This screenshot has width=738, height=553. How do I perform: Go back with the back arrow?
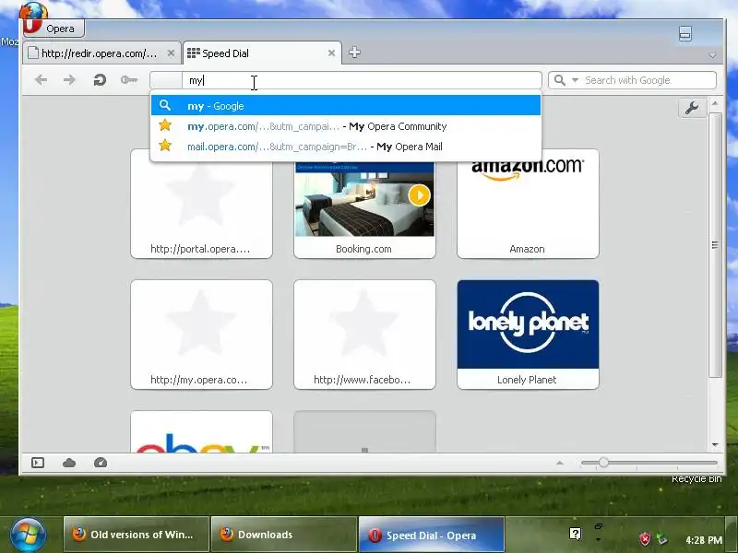point(41,80)
